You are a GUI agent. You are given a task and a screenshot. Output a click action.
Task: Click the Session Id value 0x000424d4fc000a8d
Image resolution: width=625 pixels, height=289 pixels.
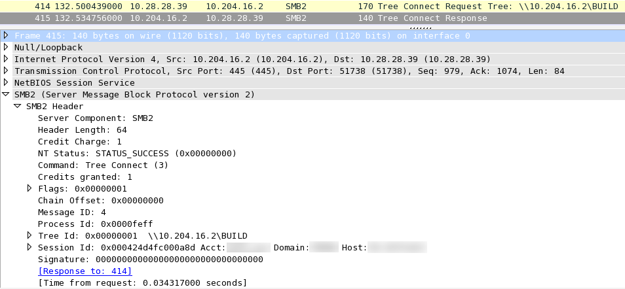[148, 248]
